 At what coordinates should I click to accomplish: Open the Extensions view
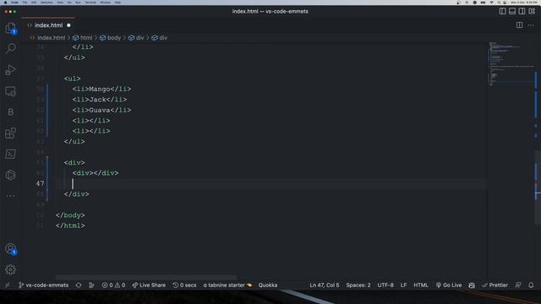tap(11, 133)
